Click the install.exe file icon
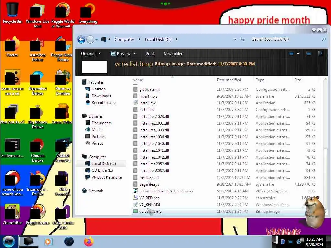331x248 pixels. pyautogui.click(x=135, y=103)
